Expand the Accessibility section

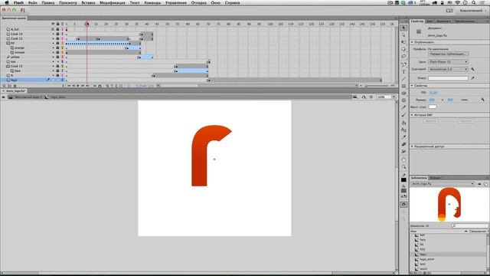412,146
